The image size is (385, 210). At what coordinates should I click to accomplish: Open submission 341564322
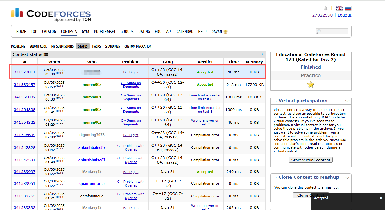click(25, 122)
